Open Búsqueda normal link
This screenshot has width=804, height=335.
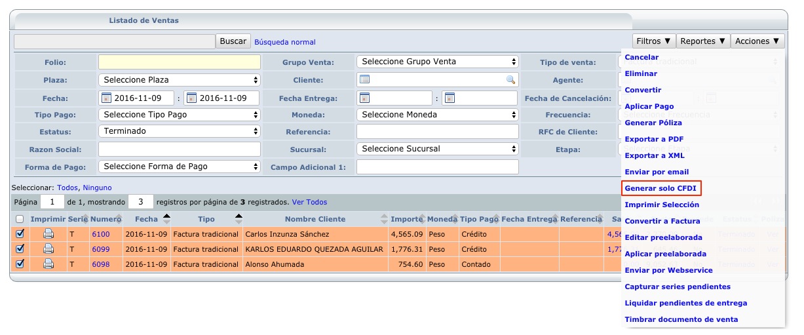click(x=285, y=42)
